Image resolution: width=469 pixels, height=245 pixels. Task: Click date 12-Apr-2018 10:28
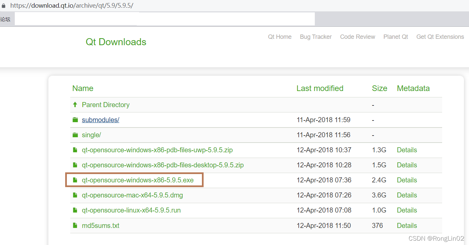(x=324, y=165)
